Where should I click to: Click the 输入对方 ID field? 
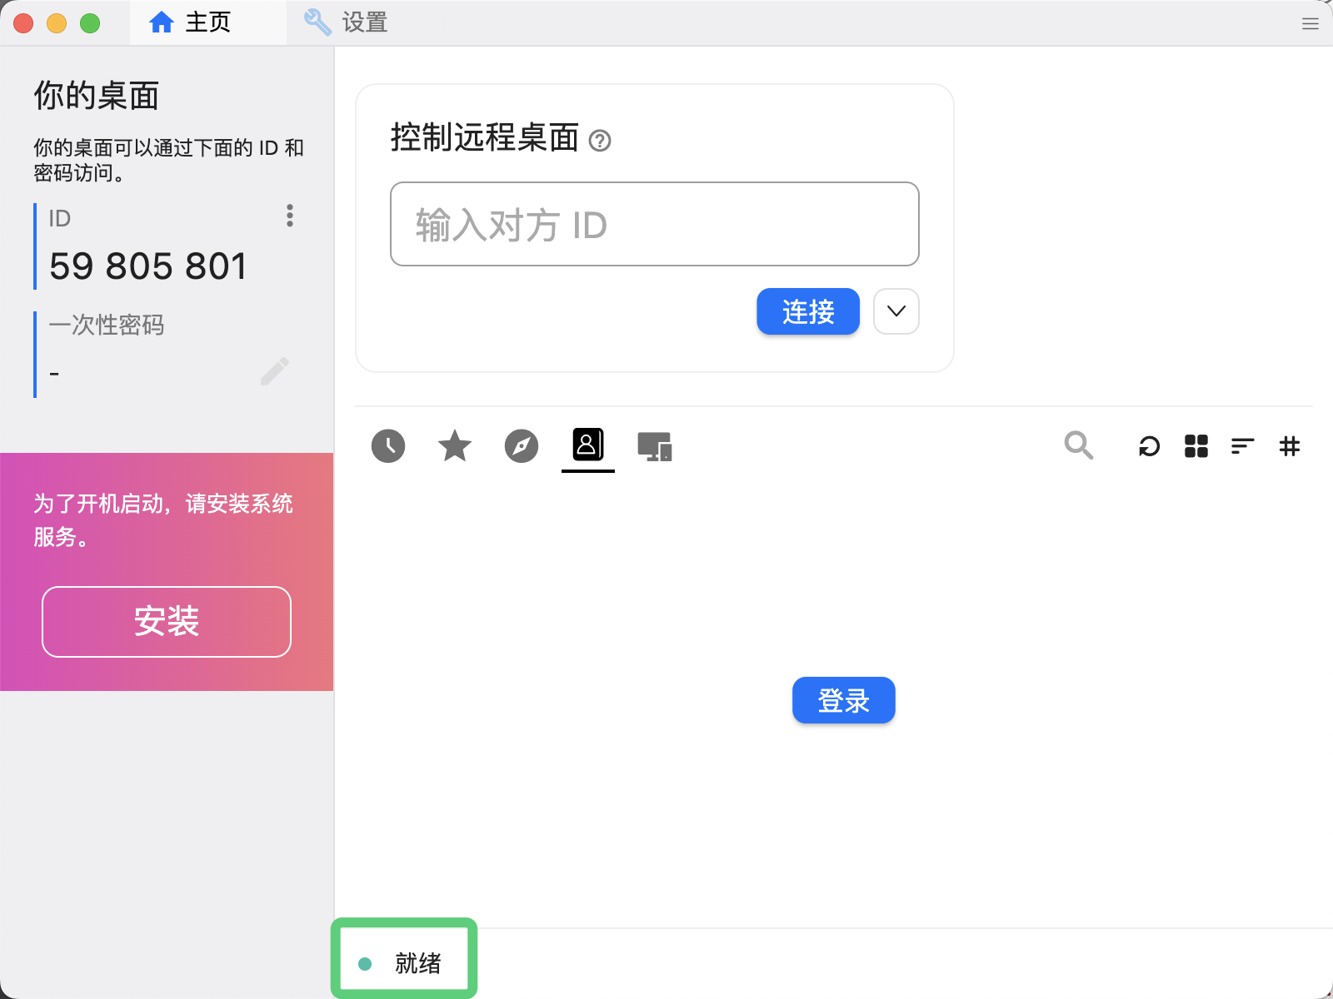coord(654,224)
